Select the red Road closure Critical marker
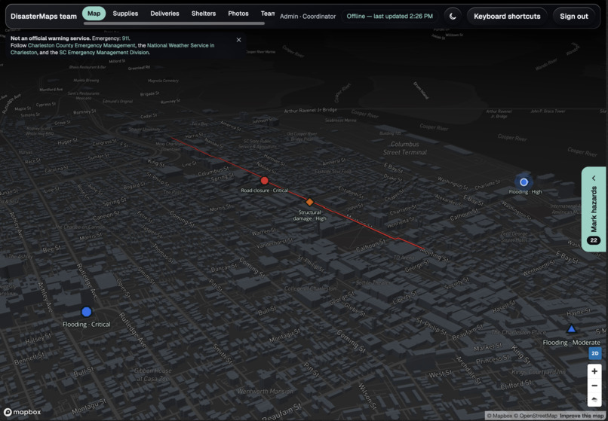608x421 pixels. [x=265, y=181]
